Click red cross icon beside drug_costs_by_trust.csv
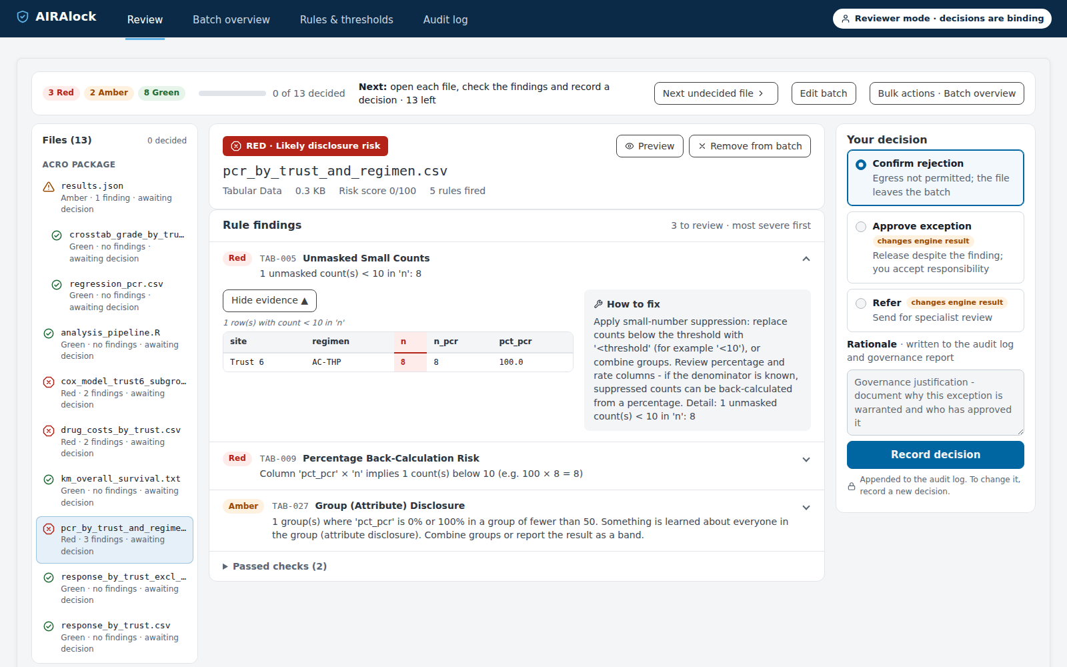This screenshot has height=667, width=1067. coord(49,431)
